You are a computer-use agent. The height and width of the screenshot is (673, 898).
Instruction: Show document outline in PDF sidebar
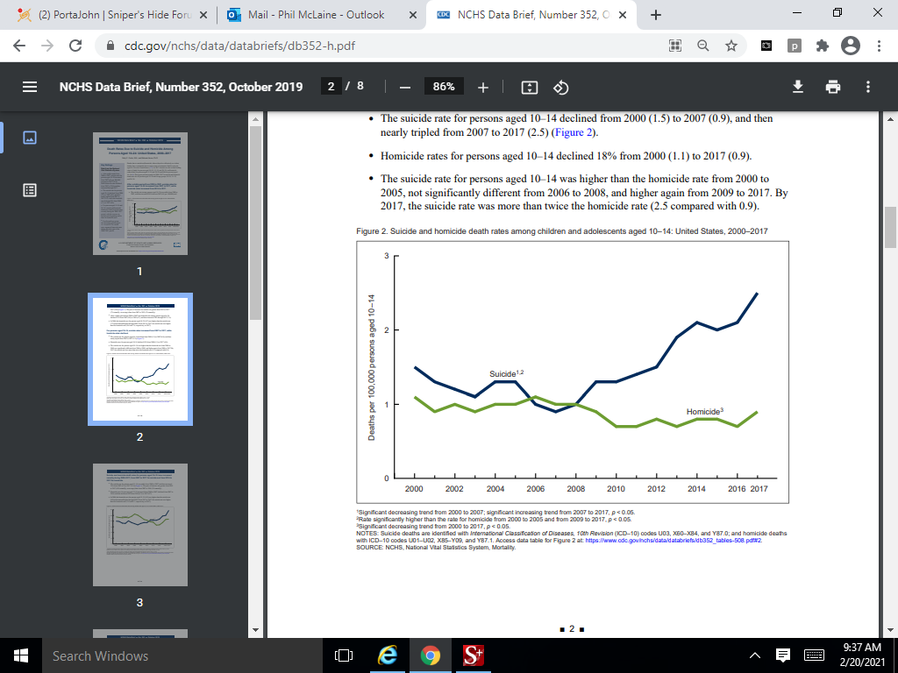coord(30,190)
